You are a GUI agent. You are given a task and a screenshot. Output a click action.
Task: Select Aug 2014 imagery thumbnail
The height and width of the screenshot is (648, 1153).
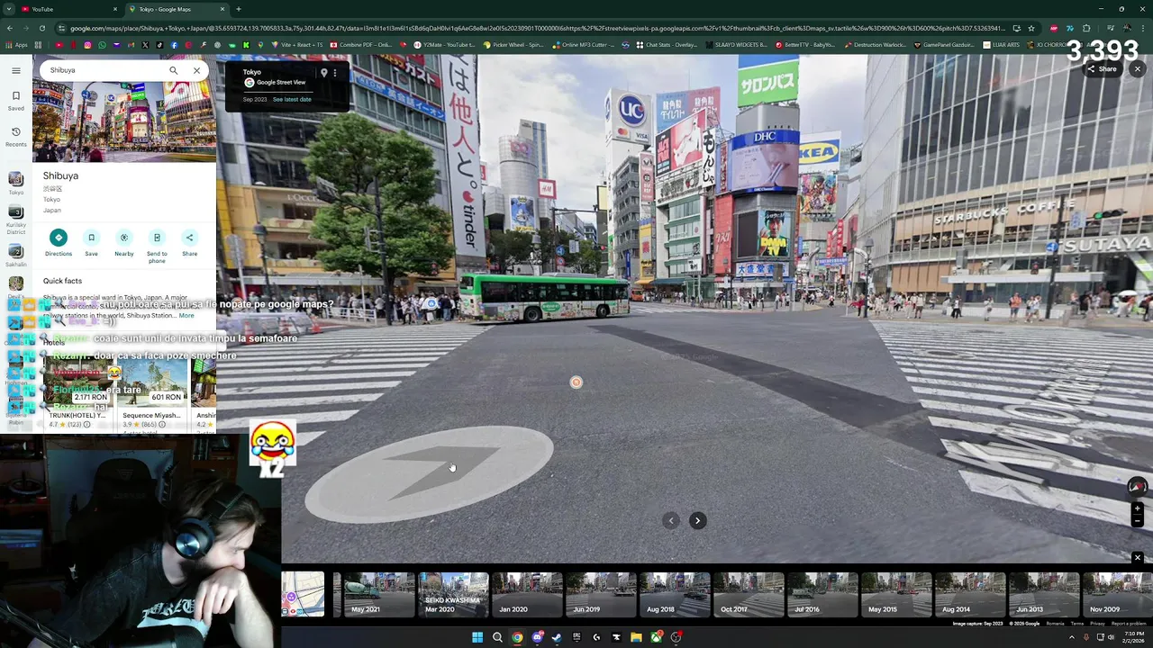click(x=970, y=594)
